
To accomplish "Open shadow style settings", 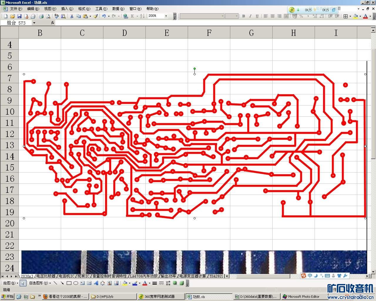I will pos(175,283).
